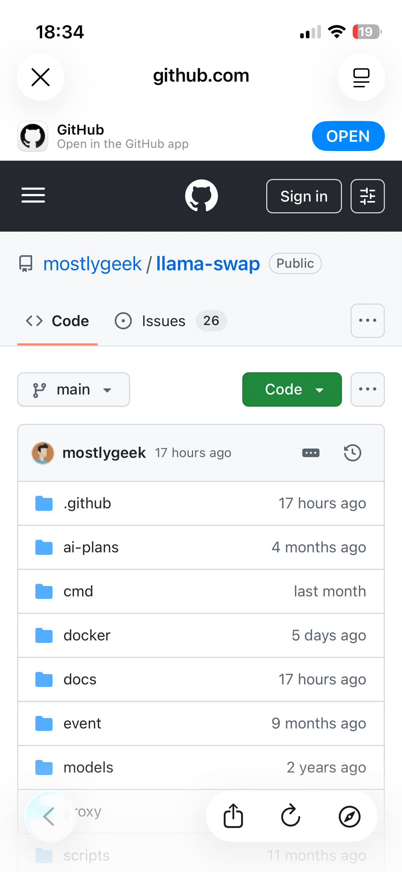Click '5 days ago' in docker row
The height and width of the screenshot is (872, 402).
[x=329, y=635]
